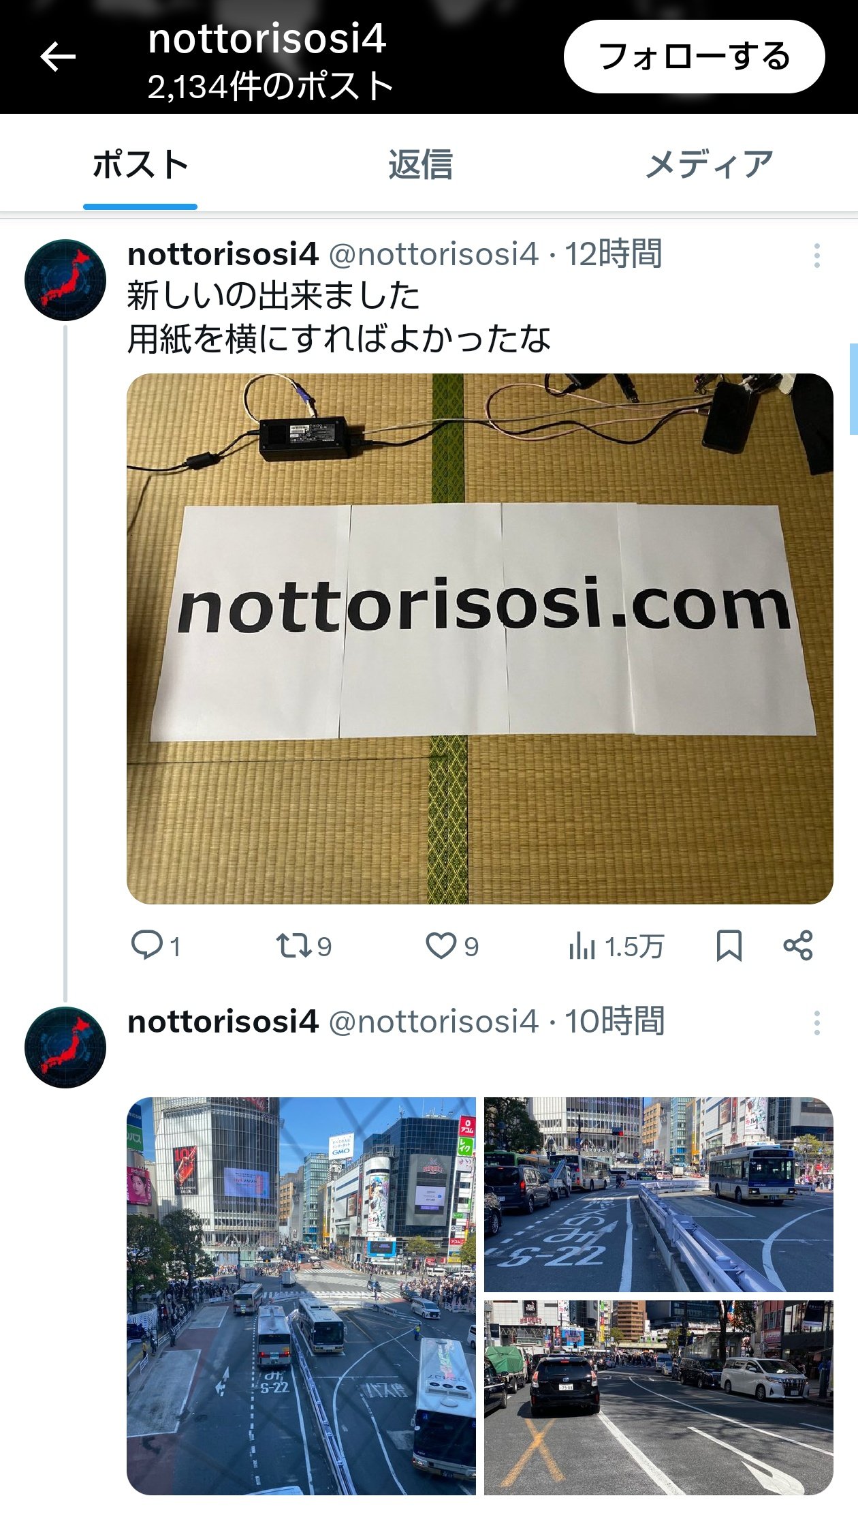Select the ポスト tab
Image resolution: width=858 pixels, height=1513 pixels.
click(140, 164)
